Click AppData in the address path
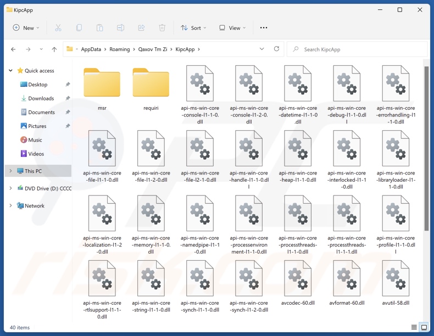This screenshot has width=434, height=336. point(91,49)
